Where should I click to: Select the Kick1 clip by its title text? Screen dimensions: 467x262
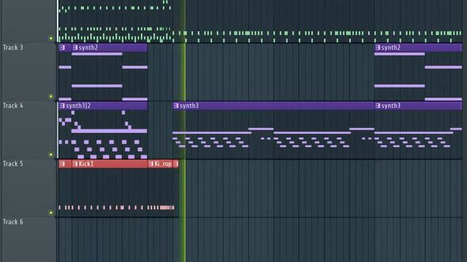pyautogui.click(x=86, y=164)
